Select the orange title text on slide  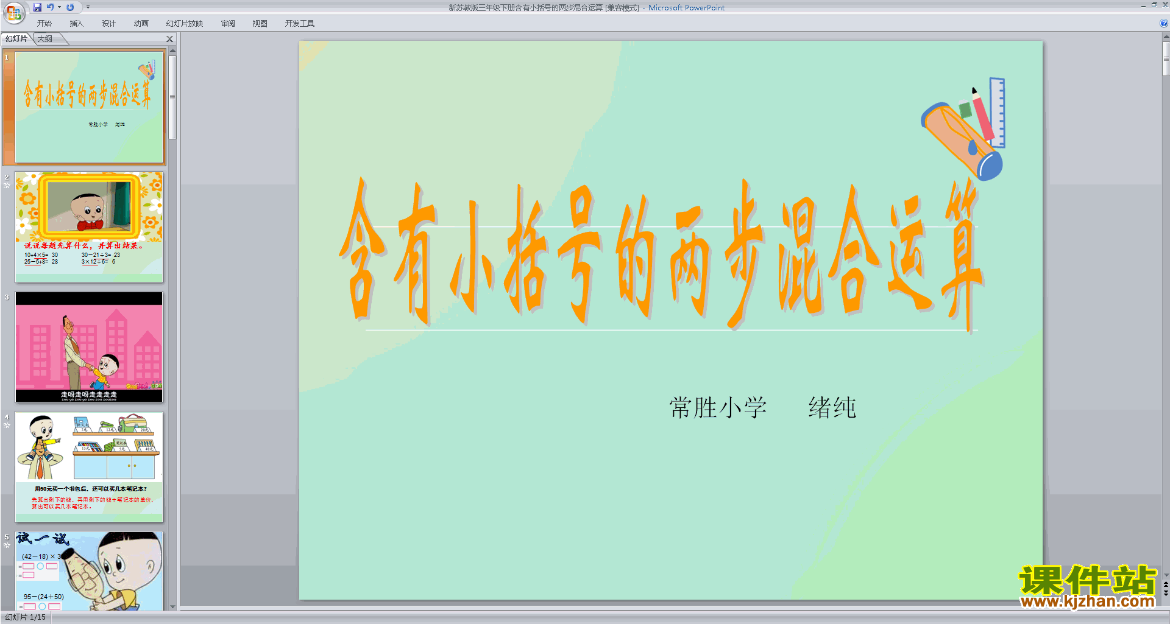tap(661, 254)
